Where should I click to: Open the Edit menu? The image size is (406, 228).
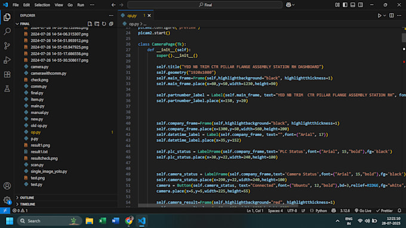point(26,5)
